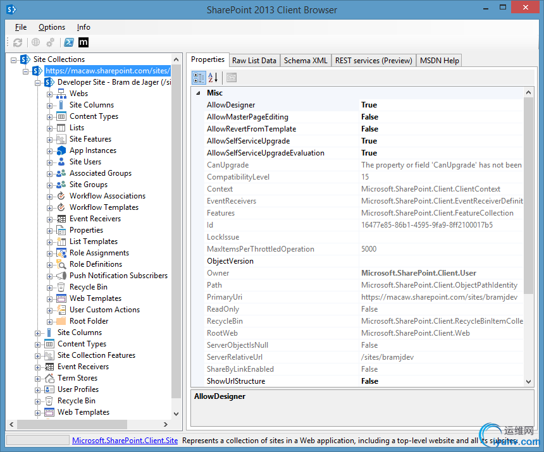This screenshot has width=544, height=452.
Task: Select the Properties tree node
Action: click(86, 230)
